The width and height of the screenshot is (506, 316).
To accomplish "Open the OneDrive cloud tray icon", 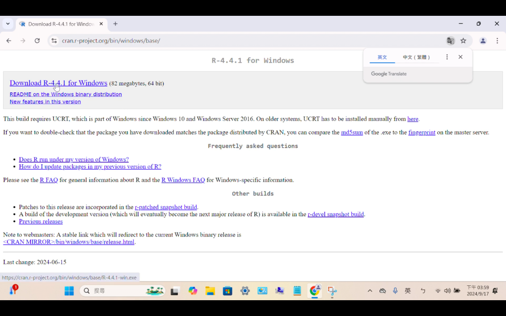I will [383, 291].
